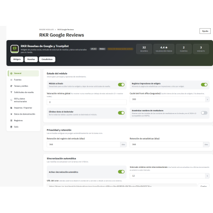
Task: Disable the Módulo activado switch
Action: pos(121,85)
